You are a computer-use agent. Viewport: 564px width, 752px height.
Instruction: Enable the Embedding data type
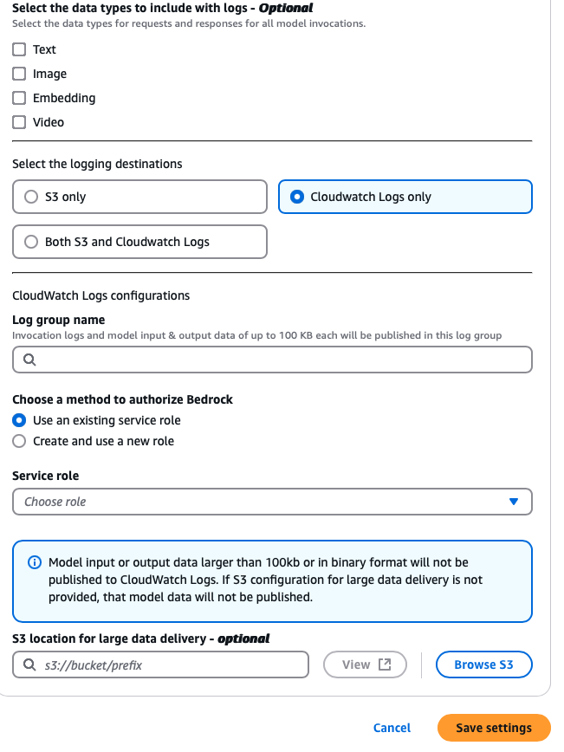tap(18, 98)
